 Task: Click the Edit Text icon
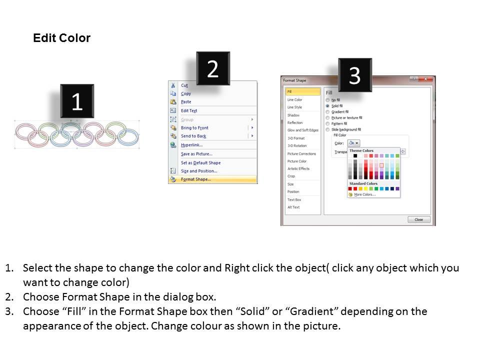pyautogui.click(x=173, y=110)
